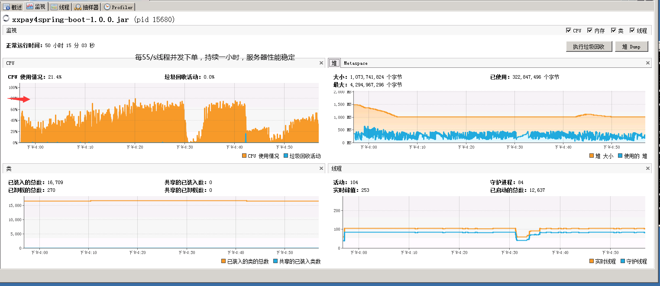Click the 抽样器 tab icon
Viewport: 660px width, 286px height.
pyautogui.click(x=78, y=7)
